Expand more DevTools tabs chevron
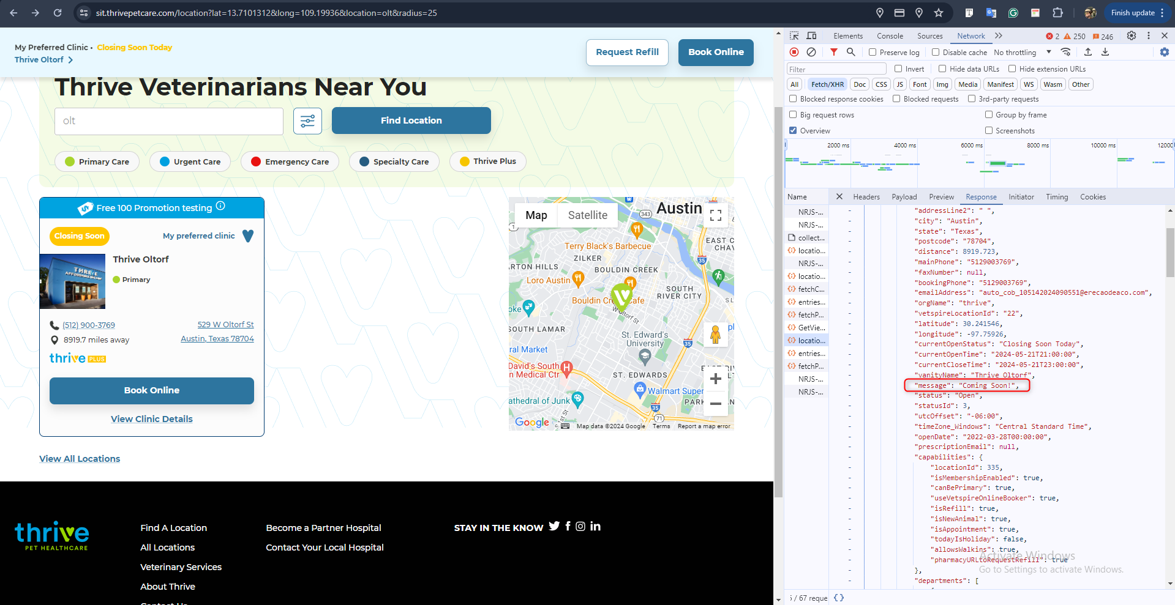 coord(999,35)
